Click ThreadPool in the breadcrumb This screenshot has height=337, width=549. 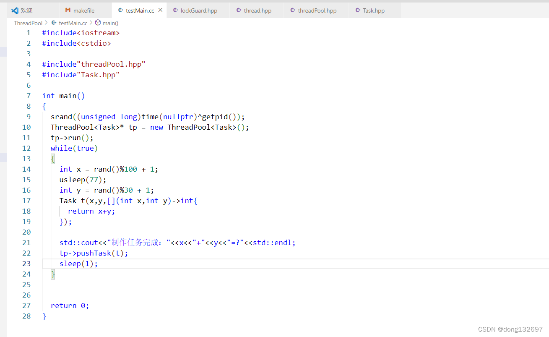point(28,23)
